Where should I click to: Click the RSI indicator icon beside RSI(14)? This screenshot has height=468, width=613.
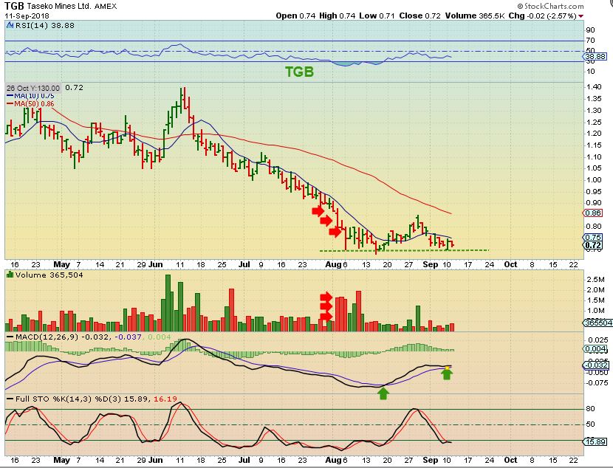(x=10, y=25)
